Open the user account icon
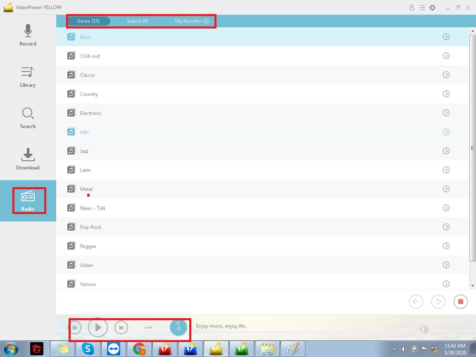The height and width of the screenshot is (357, 476). pyautogui.click(x=412, y=7)
